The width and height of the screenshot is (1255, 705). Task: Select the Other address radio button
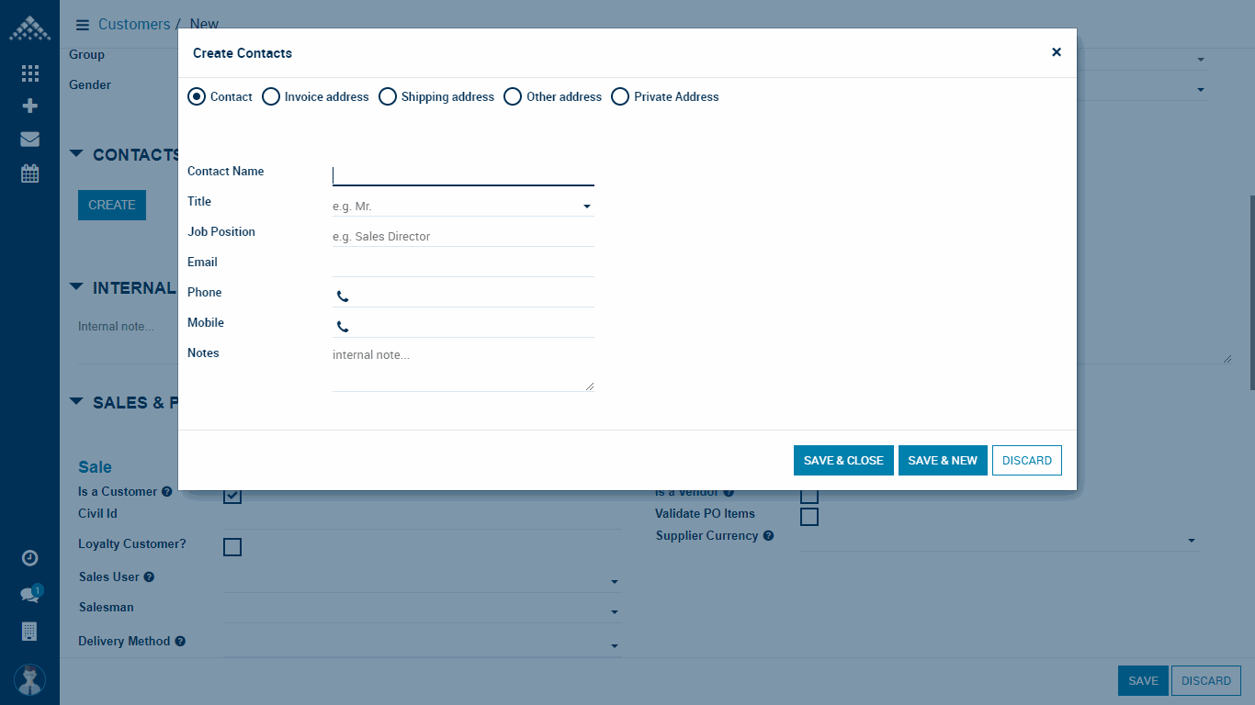(513, 96)
